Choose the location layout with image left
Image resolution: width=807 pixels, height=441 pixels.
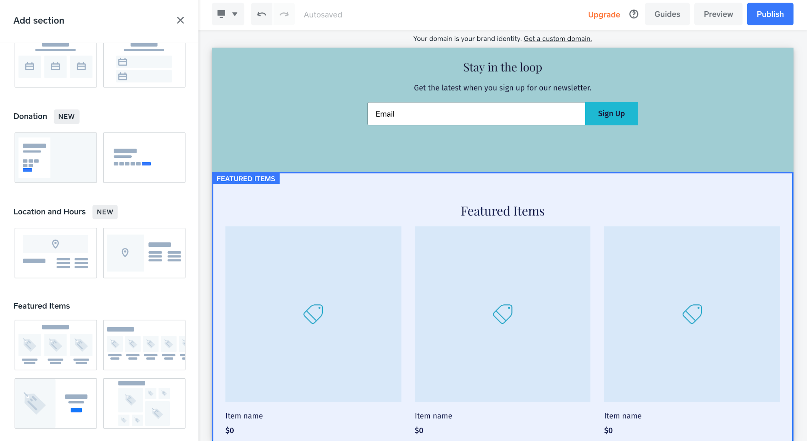tap(144, 253)
